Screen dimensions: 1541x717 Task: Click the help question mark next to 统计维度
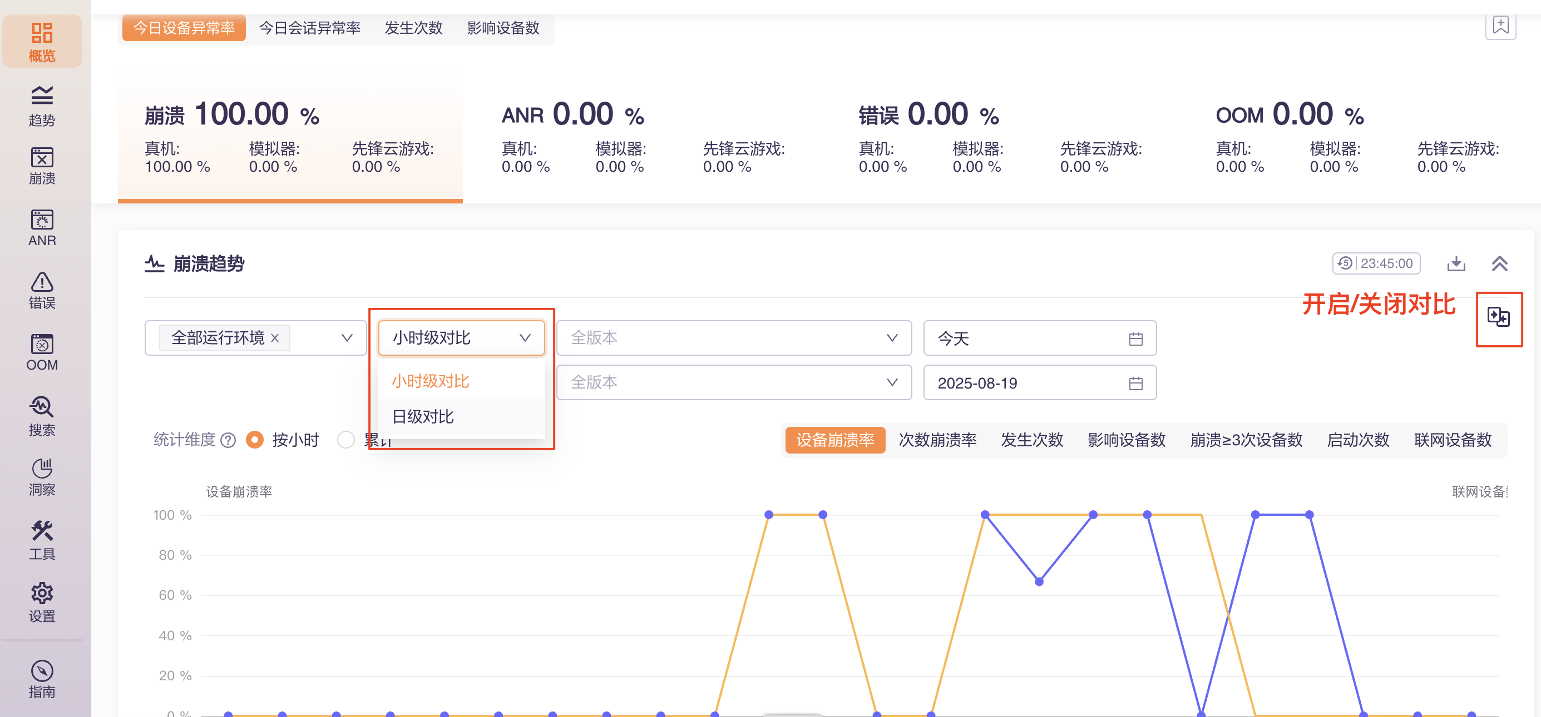(228, 440)
